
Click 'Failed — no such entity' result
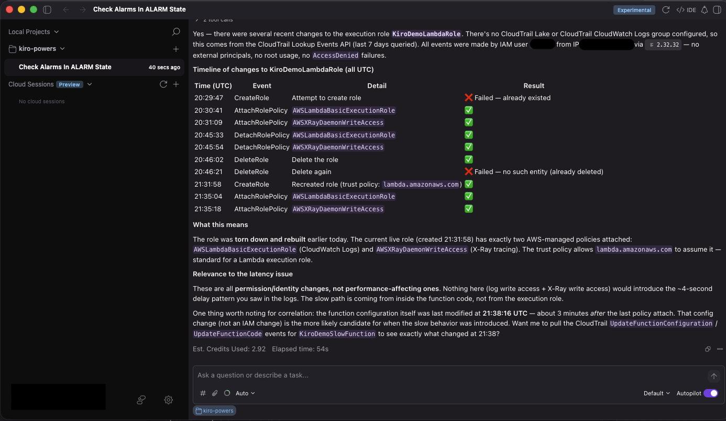point(539,172)
